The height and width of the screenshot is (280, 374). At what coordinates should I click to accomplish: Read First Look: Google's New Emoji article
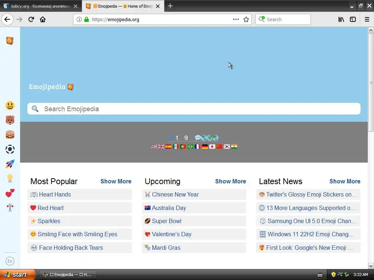[308, 248]
